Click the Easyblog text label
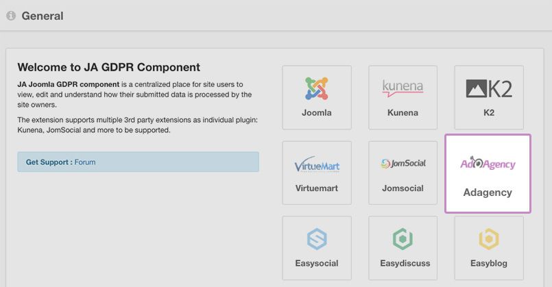The height and width of the screenshot is (287, 552). pos(489,263)
